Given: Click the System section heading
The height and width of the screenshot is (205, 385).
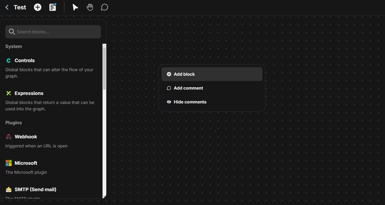Looking at the screenshot, I should click(x=14, y=46).
